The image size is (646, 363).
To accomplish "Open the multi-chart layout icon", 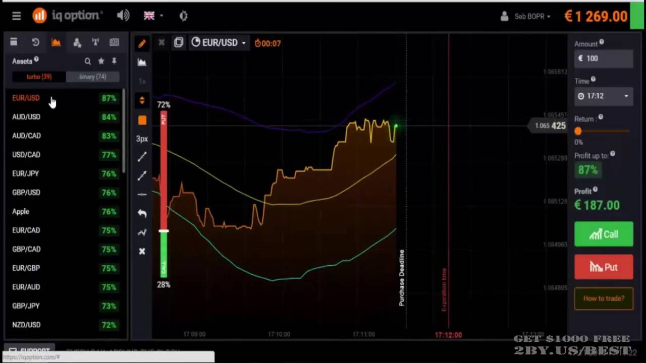I will [179, 43].
